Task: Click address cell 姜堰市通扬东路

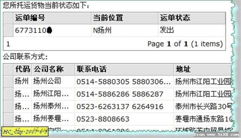Action: [x=203, y=119]
